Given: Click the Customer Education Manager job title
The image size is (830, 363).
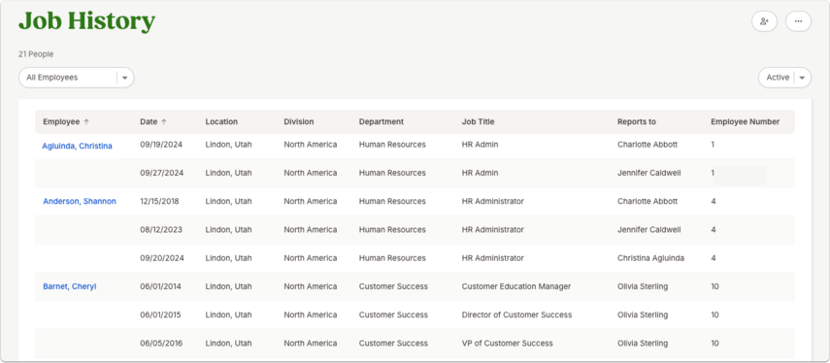Looking at the screenshot, I should click(x=516, y=286).
